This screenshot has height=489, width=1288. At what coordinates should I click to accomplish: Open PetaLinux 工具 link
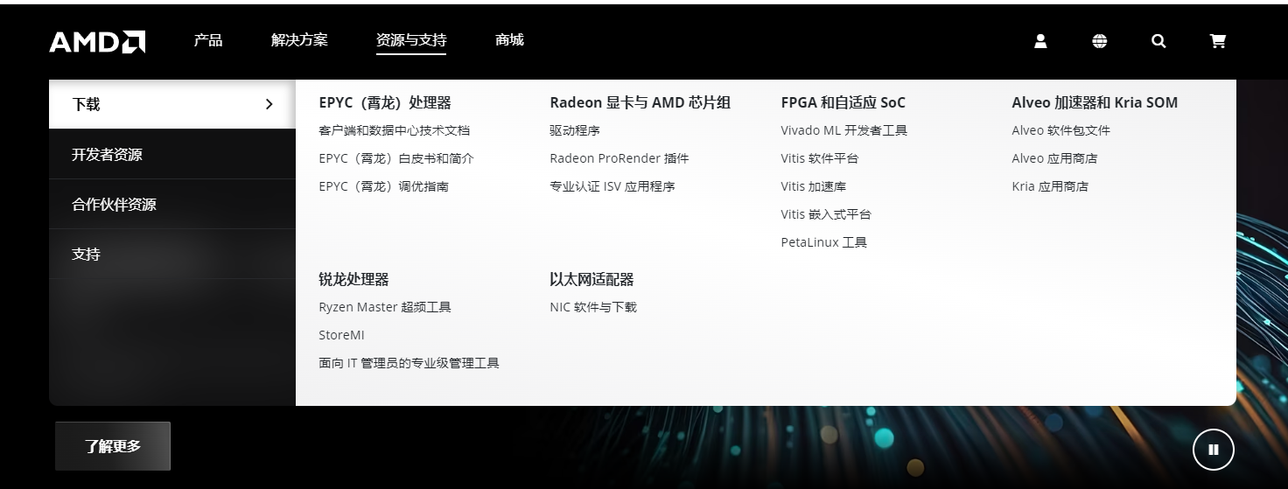pos(824,242)
